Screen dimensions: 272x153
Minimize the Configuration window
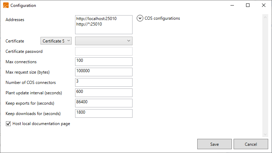pos(232,6)
